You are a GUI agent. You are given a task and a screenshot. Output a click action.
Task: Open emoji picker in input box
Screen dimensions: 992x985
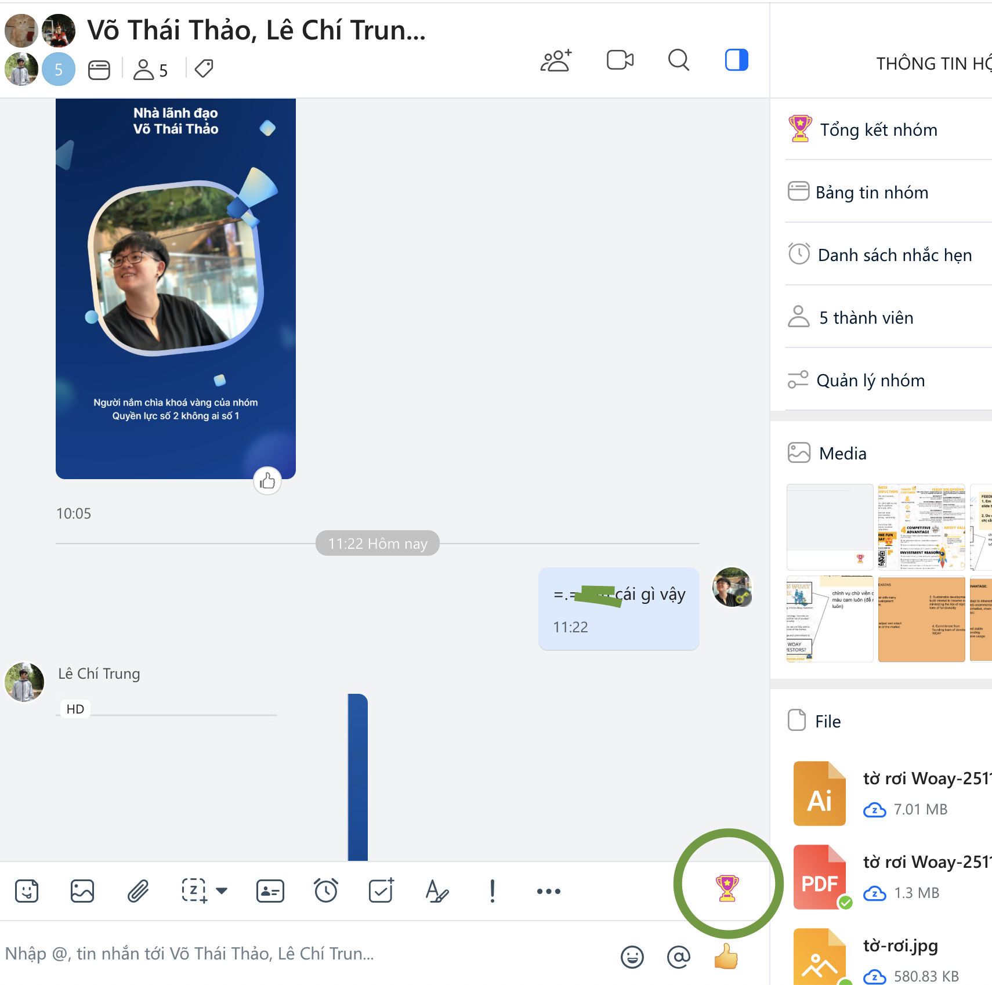(x=632, y=957)
